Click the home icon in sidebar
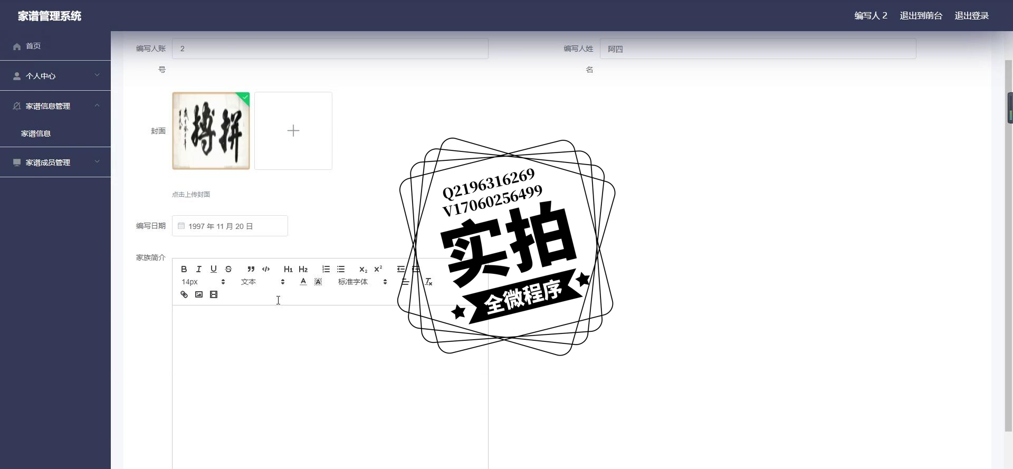 (17, 46)
